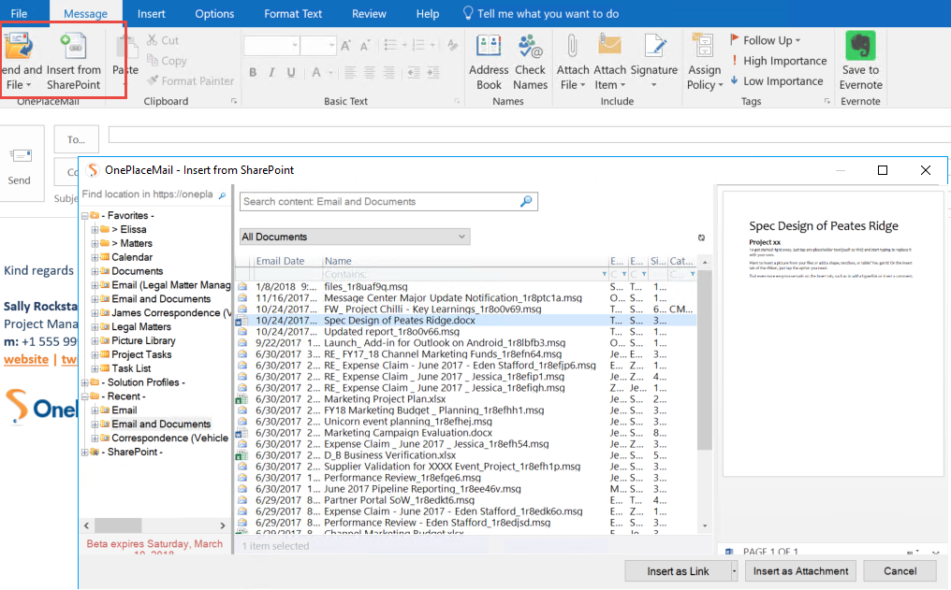This screenshot has height=590, width=951.
Task: Toggle Underline formatting
Action: point(291,73)
